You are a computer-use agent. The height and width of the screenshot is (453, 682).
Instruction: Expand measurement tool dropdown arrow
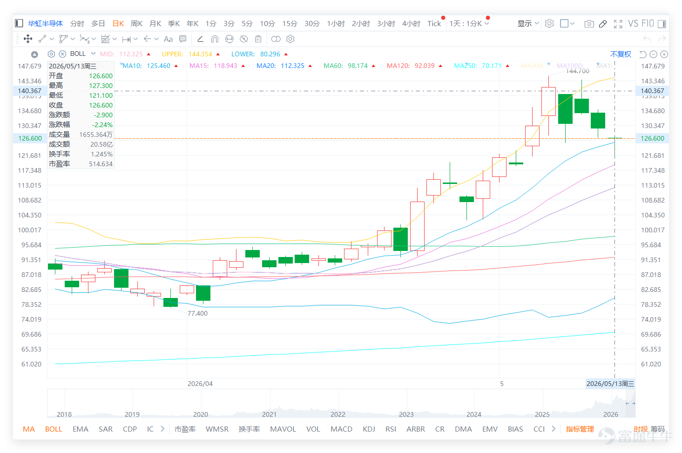[115, 39]
